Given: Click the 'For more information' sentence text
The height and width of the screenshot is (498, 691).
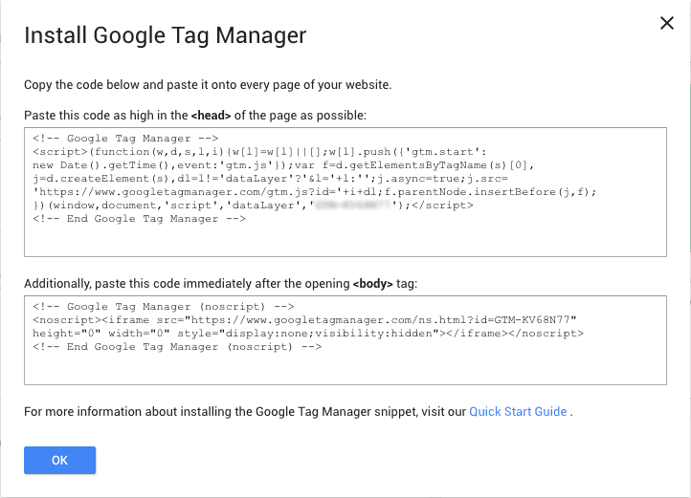Looking at the screenshot, I should 245,412.
